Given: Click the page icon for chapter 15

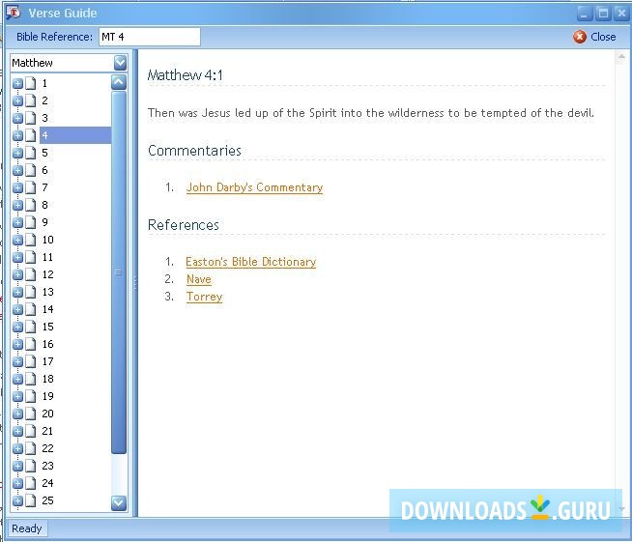Looking at the screenshot, I should 31,327.
